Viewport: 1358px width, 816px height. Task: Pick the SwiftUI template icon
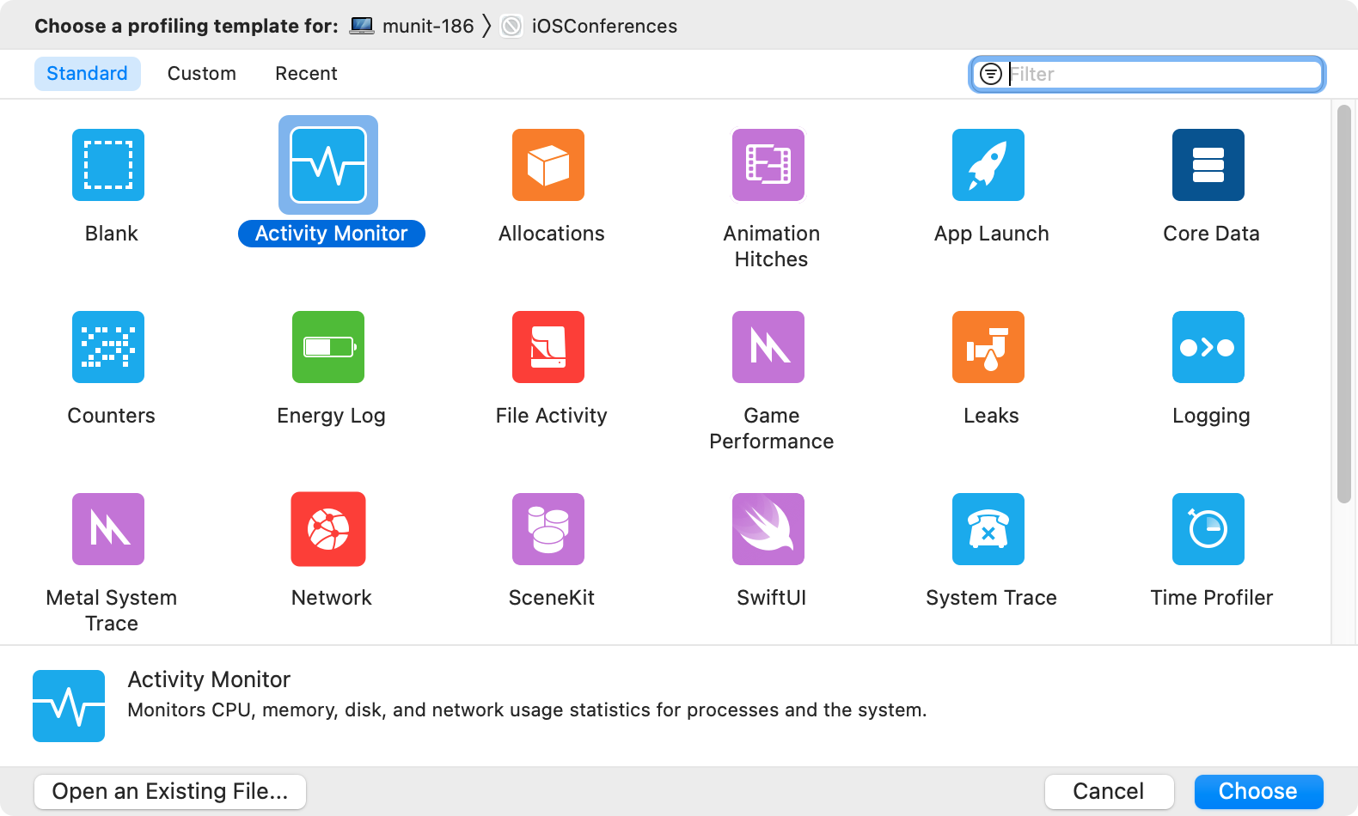(x=768, y=529)
